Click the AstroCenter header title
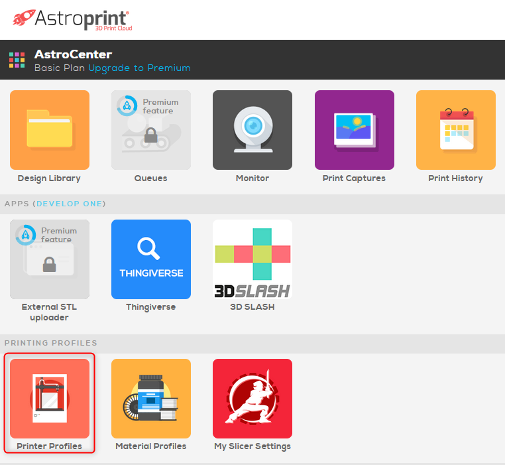 [73, 54]
